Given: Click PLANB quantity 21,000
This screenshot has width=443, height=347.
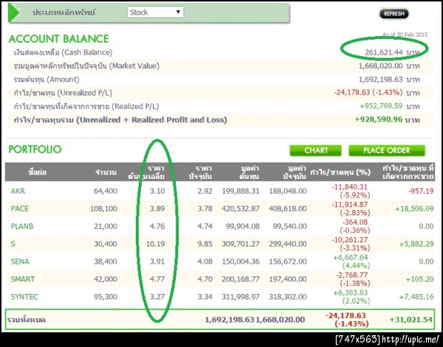Looking at the screenshot, I should 106,226.
